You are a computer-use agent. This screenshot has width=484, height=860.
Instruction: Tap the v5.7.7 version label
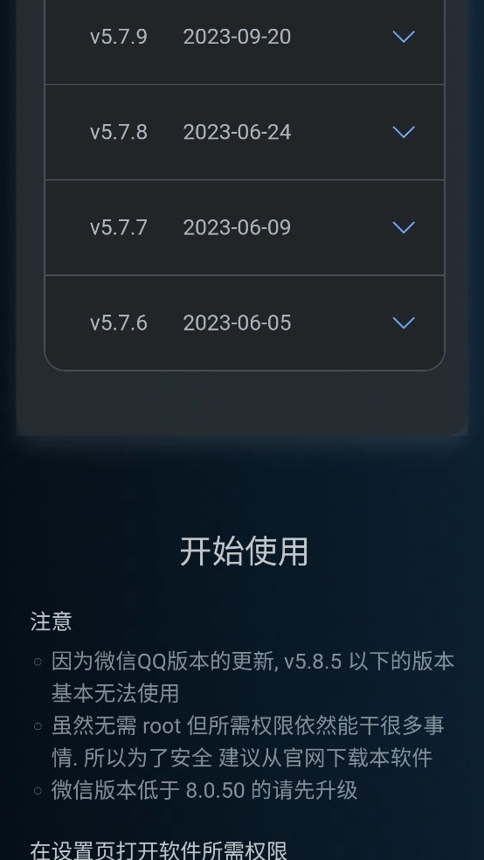point(119,227)
